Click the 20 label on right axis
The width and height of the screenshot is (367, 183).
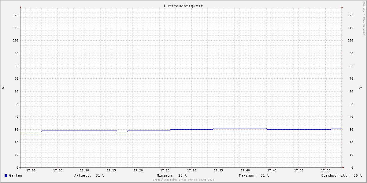(351, 142)
